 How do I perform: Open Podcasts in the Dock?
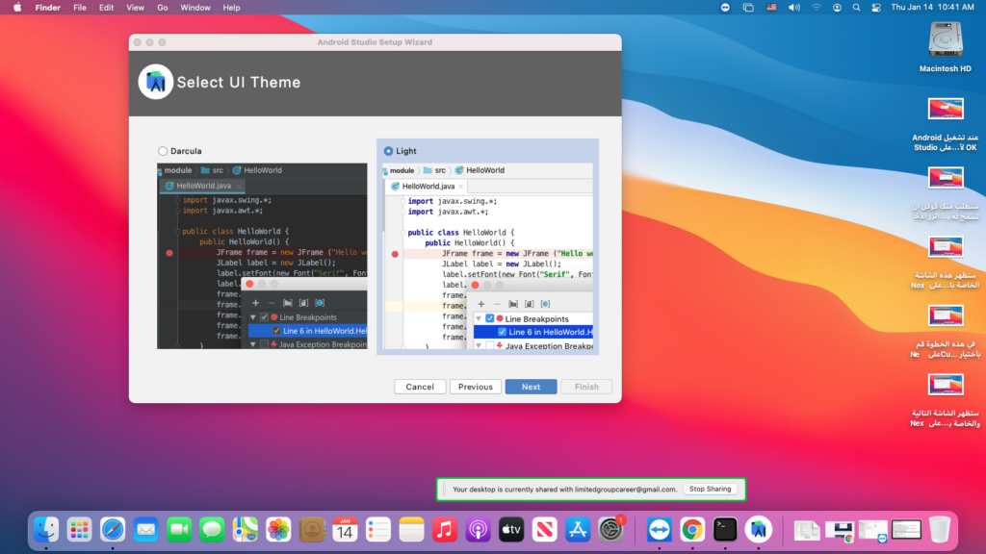(478, 530)
